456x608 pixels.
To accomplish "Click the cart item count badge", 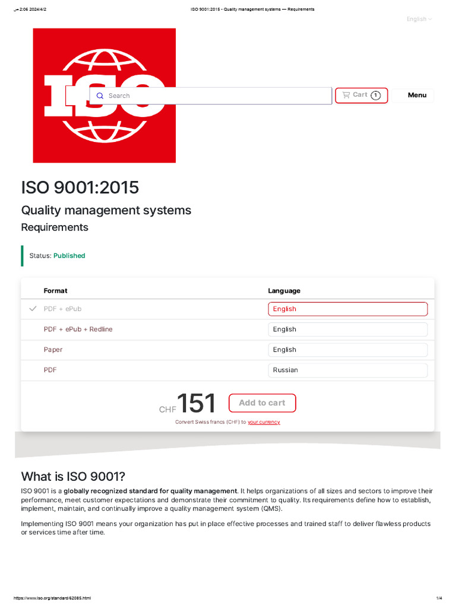I will pyautogui.click(x=375, y=96).
